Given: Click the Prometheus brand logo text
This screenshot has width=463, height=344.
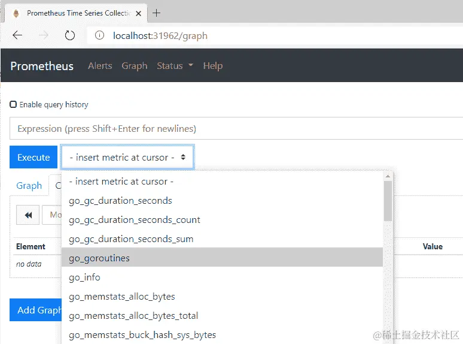Looking at the screenshot, I should (x=42, y=66).
